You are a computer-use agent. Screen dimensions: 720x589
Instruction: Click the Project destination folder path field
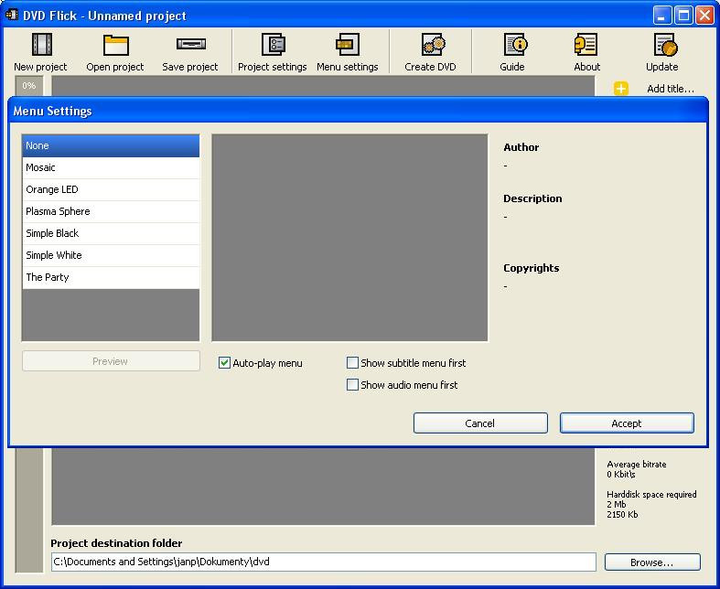[x=324, y=562]
